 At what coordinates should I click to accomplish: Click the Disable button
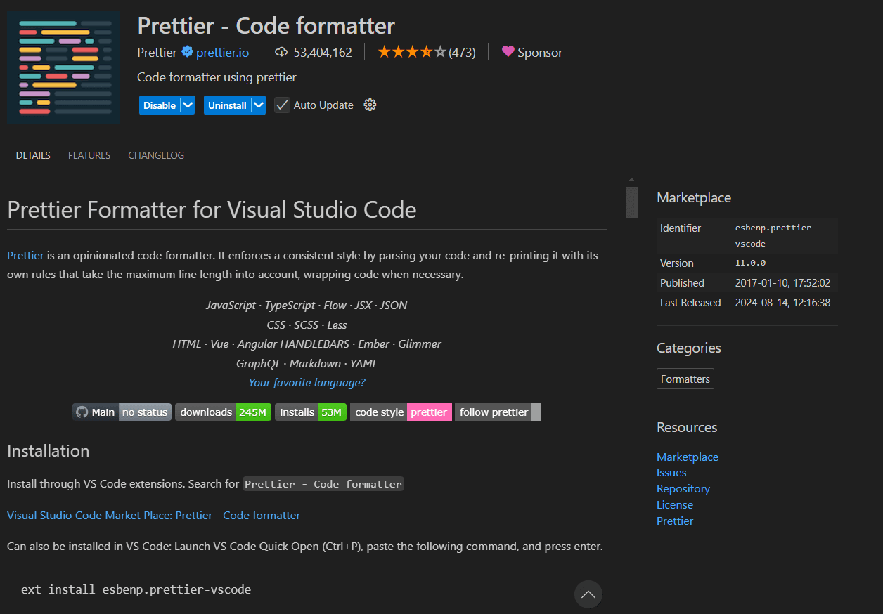(160, 105)
